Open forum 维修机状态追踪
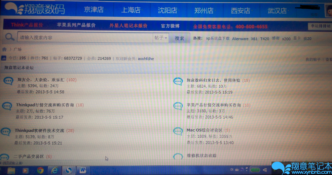Image resolution: width=332 pixels, height=175 pixels. pyautogui.click(x=201, y=156)
